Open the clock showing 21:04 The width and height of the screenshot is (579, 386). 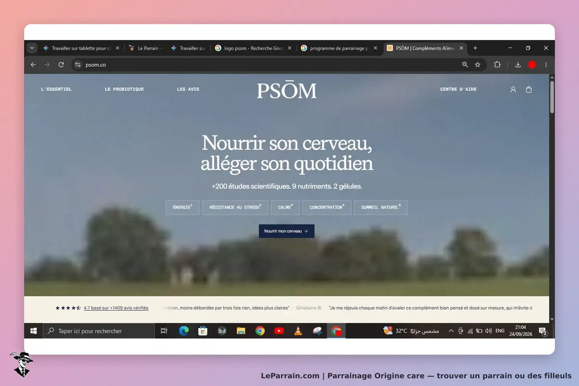[x=521, y=331]
